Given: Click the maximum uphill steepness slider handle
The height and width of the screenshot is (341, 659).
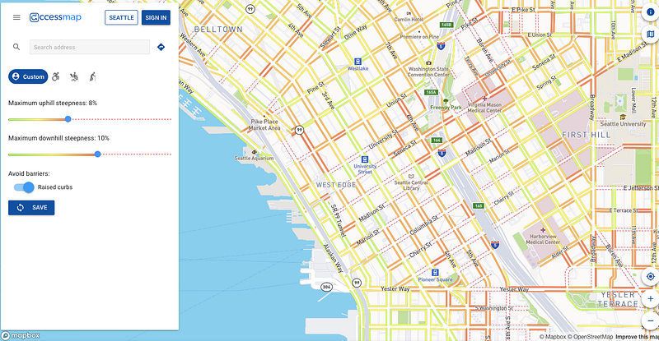Looking at the screenshot, I should (68, 119).
